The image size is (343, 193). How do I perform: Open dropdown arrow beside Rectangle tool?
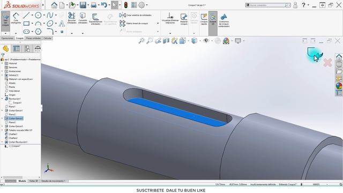pyautogui.click(x=32, y=24)
